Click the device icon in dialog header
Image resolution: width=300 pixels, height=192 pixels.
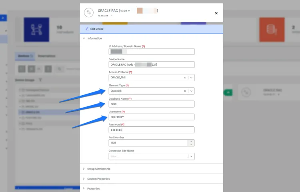pos(89,13)
